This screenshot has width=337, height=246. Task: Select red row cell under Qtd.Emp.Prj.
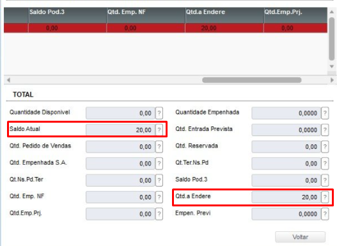point(295,28)
